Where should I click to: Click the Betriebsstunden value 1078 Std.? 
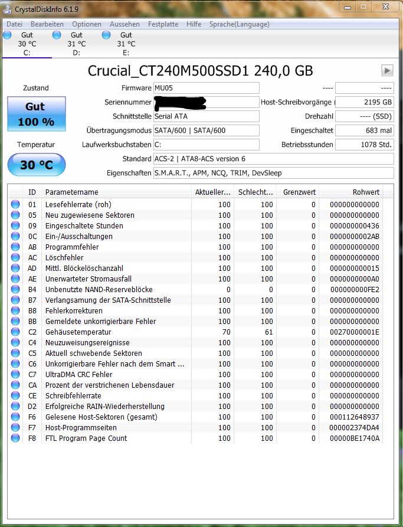point(364,145)
